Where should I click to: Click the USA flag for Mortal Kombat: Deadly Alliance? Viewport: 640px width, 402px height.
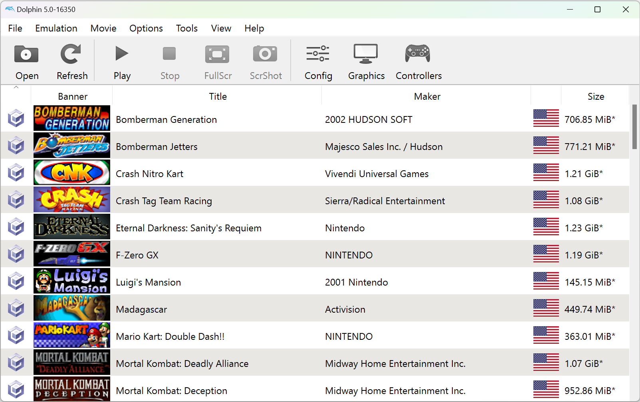[x=546, y=362]
